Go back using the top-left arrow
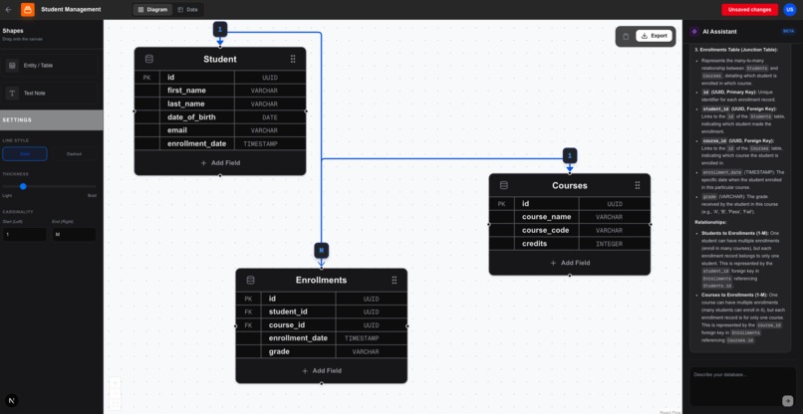 pos(8,9)
